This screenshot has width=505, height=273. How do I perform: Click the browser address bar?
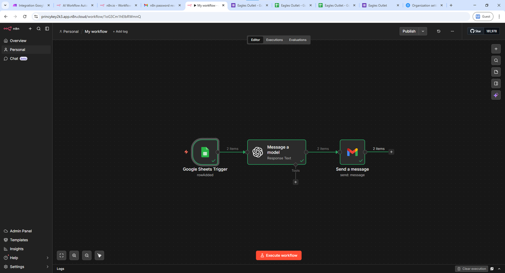pos(250,16)
